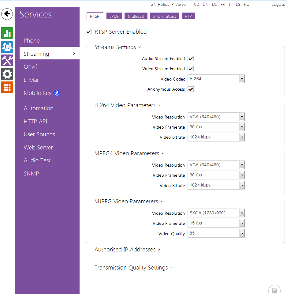Expand Authorised IP Addresses section
Screen dimensions: 287x294
point(127,250)
